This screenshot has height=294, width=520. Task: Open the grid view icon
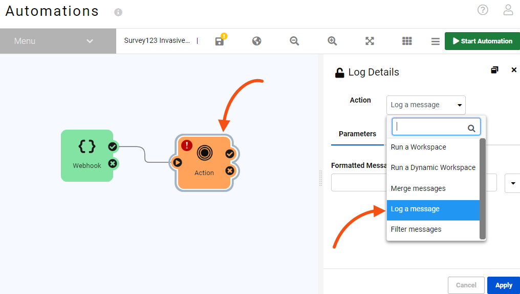[x=407, y=41]
